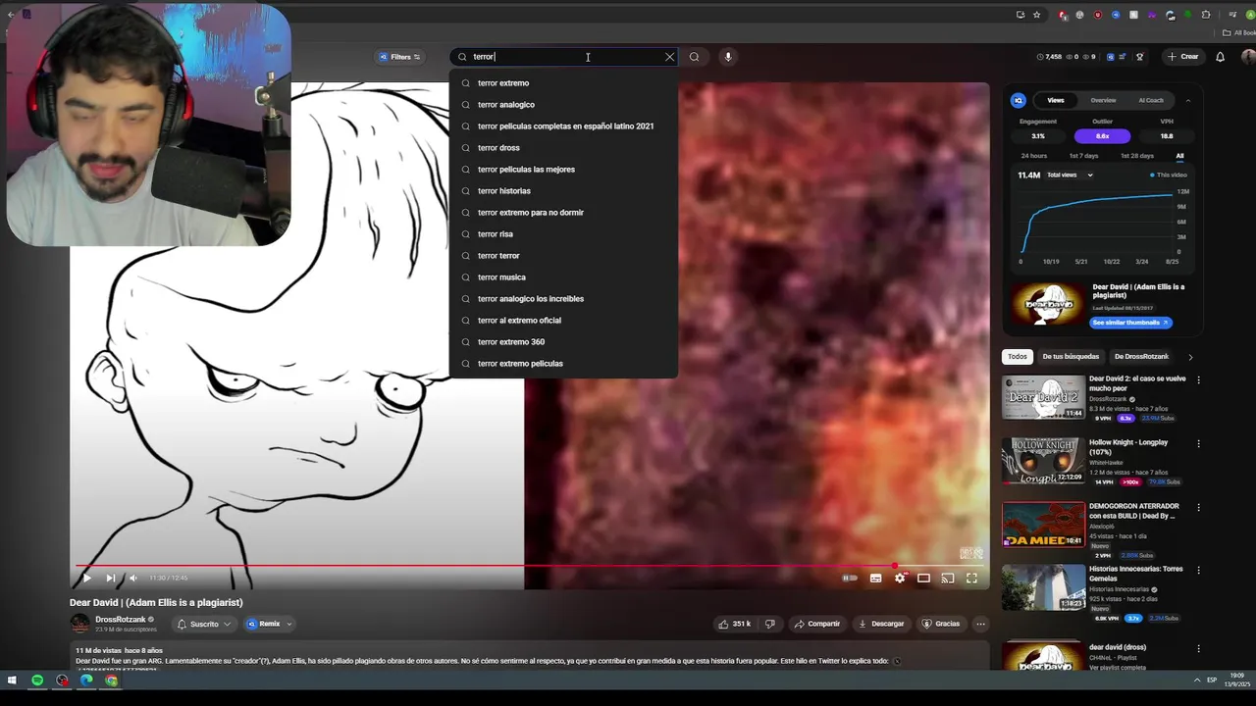Open the Total views dropdown

[1070, 176]
